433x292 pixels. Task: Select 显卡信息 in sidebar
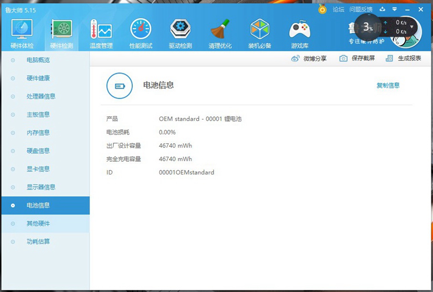45,169
